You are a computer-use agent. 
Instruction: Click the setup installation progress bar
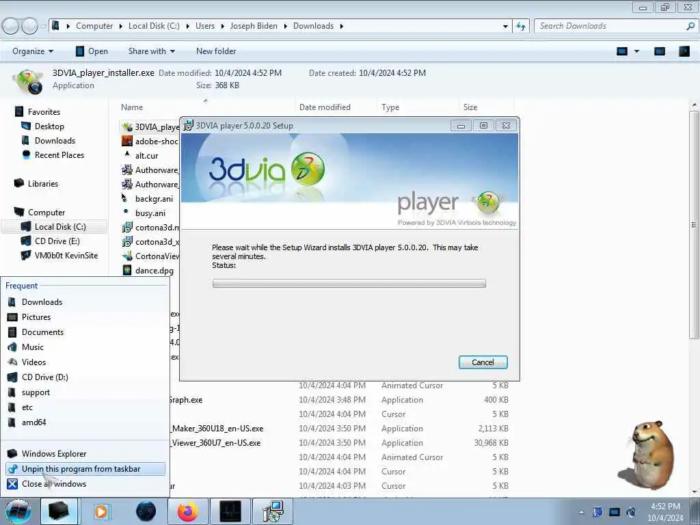(349, 284)
